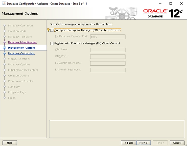Go to the Database Identification step
Viewport: 187px width, 146px height.
pyautogui.click(x=22, y=42)
